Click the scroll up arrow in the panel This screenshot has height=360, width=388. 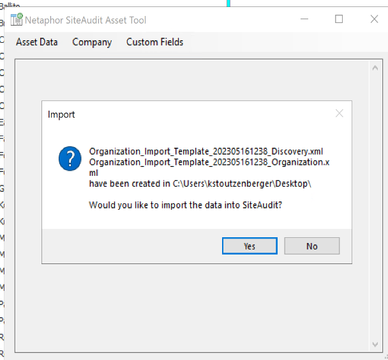pos(375,68)
